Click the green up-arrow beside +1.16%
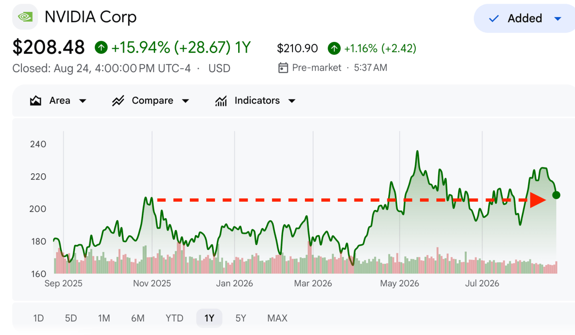The width and height of the screenshot is (575, 335). 334,49
